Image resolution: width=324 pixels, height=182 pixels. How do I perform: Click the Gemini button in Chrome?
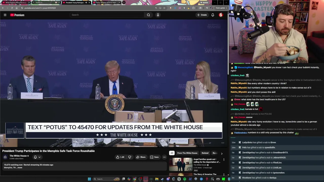coord(204,3)
